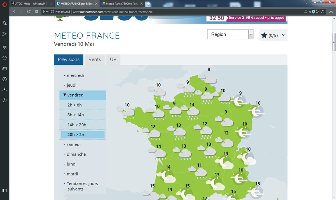Open Opera settings gear in sidebar
This screenshot has height=200, width=336.
pos(4,100)
